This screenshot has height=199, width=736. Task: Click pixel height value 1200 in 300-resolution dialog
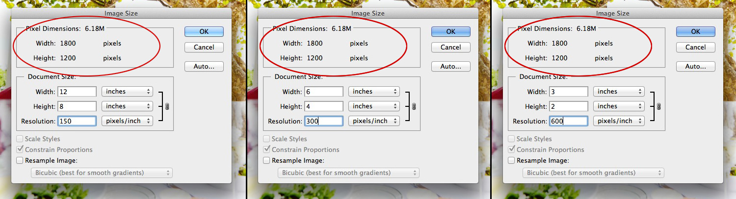pyautogui.click(x=315, y=58)
